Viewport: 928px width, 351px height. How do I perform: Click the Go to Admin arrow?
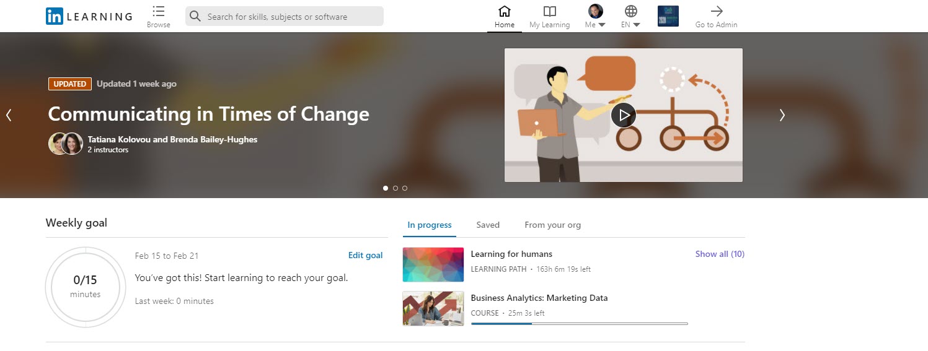coord(717,11)
